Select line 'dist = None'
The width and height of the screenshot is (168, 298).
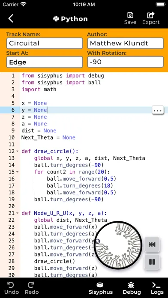tap(39, 131)
